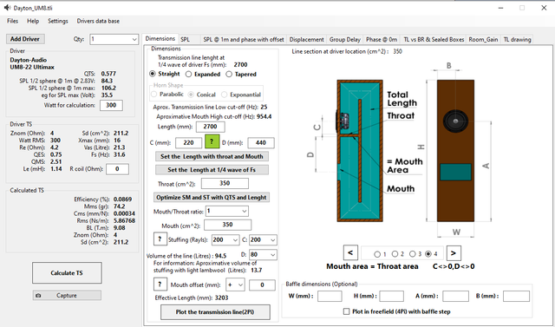Open the Stuffing help question mark
The height and width of the screenshot is (327, 555).
tap(160, 239)
